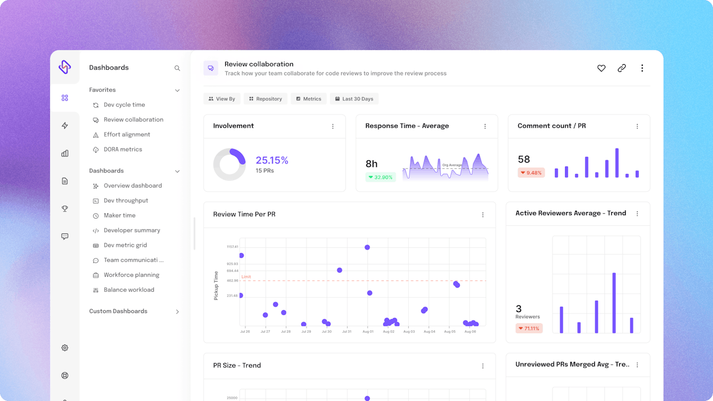Select the dashboards grid icon in the left rail

click(x=64, y=98)
